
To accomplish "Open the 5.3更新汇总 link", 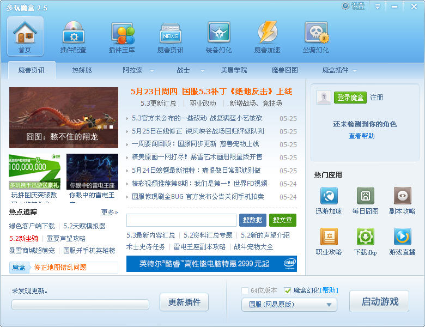I will [x=159, y=104].
